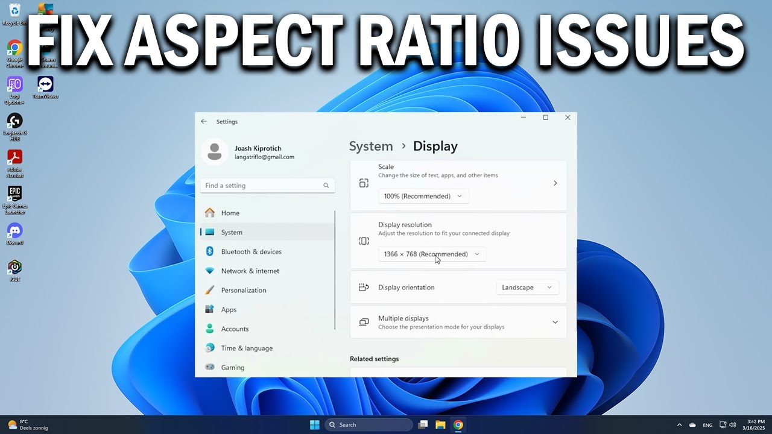Close the Settings window

568,118
